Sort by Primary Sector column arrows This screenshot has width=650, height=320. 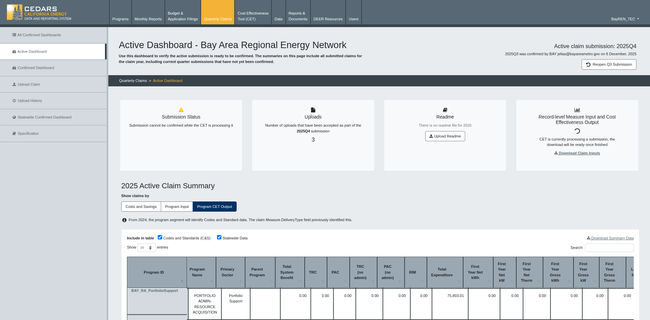[x=241, y=282]
